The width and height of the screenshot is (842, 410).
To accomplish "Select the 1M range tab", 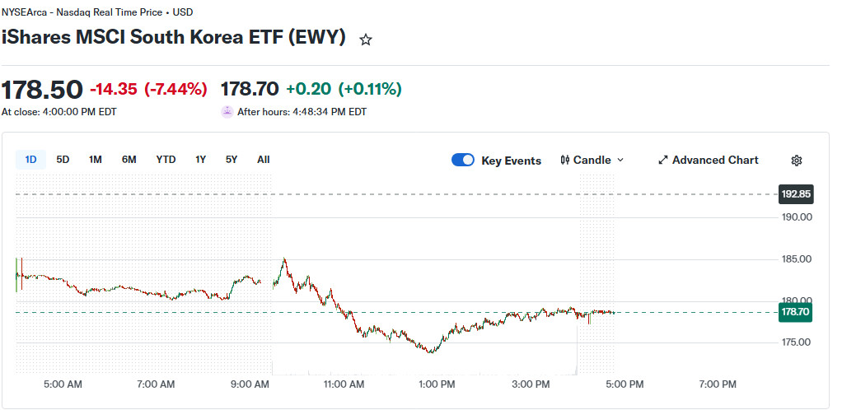I will (x=95, y=160).
